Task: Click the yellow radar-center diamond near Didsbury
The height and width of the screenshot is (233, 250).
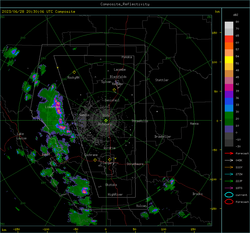Action: pos(106,121)
